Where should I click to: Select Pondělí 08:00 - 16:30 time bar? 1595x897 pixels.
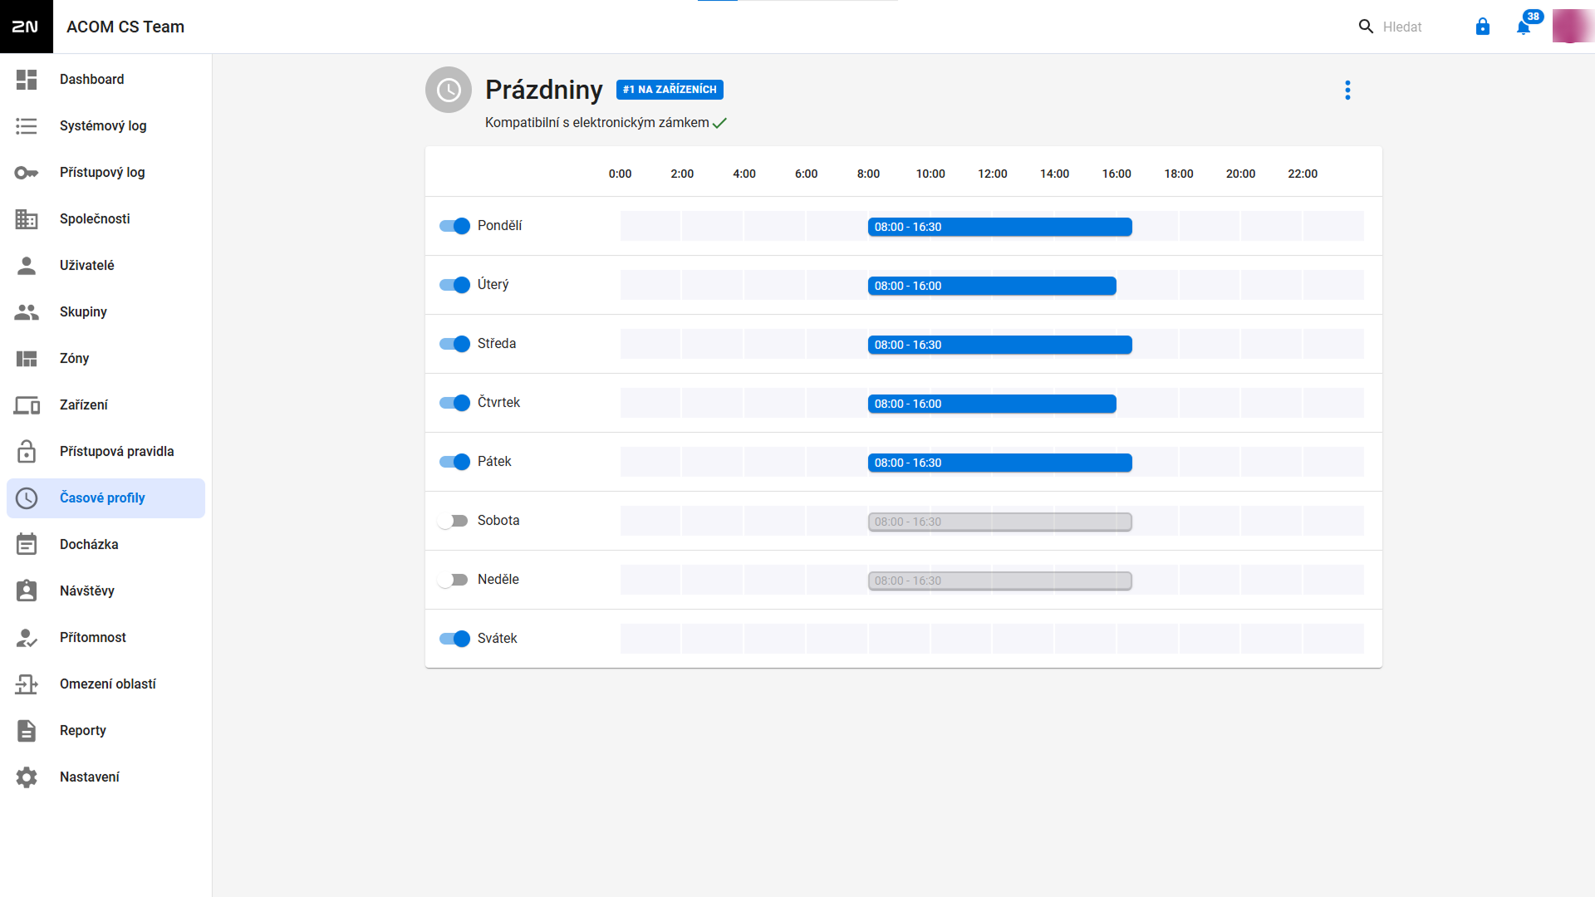[1000, 227]
